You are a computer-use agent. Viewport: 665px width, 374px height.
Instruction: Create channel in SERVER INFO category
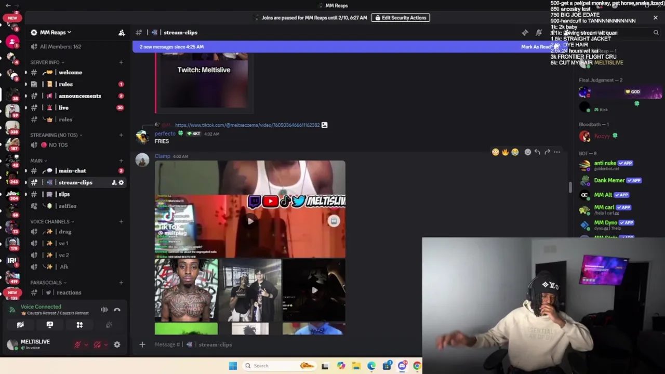tap(121, 62)
